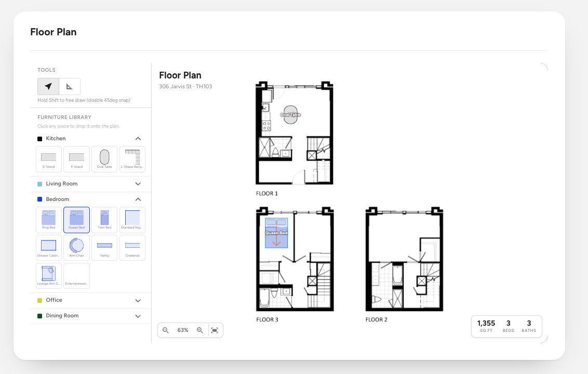Expand the Dining Room furniture section
The image size is (588, 374).
[138, 316]
